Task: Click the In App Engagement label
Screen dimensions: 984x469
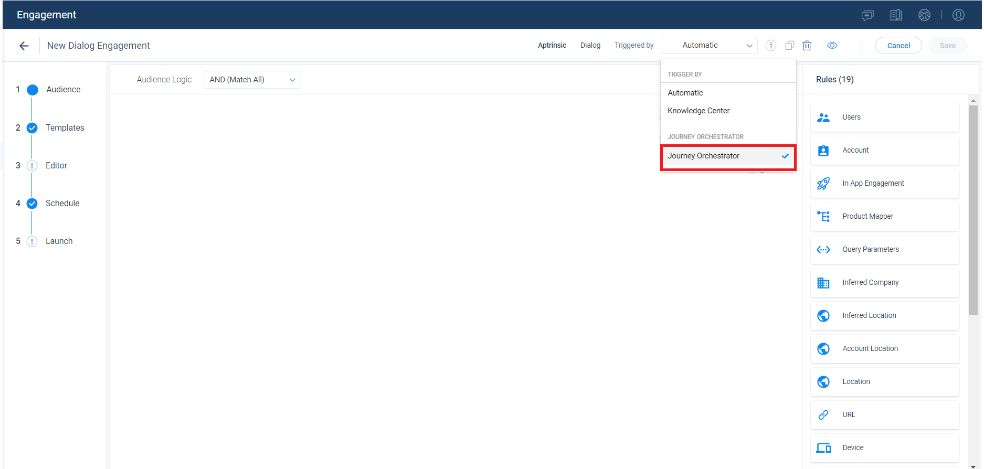Action: pyautogui.click(x=873, y=184)
